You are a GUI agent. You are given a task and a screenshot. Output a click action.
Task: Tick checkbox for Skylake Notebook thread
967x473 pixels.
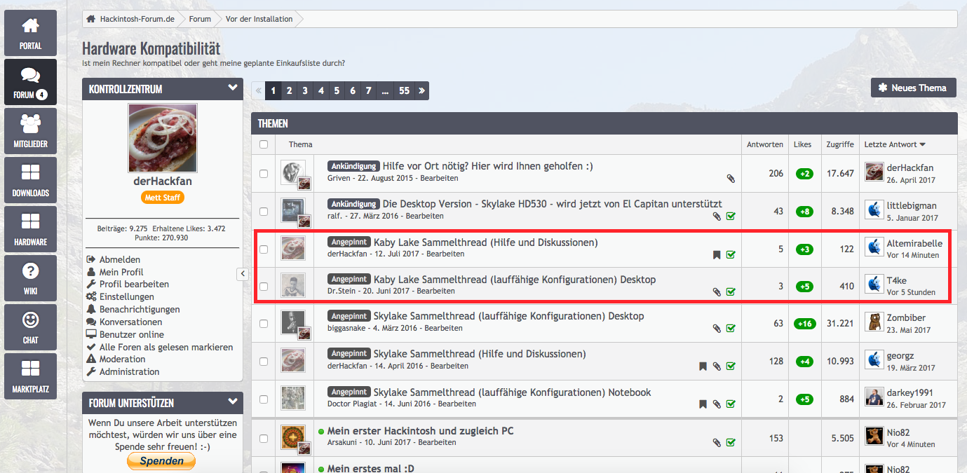click(x=264, y=399)
